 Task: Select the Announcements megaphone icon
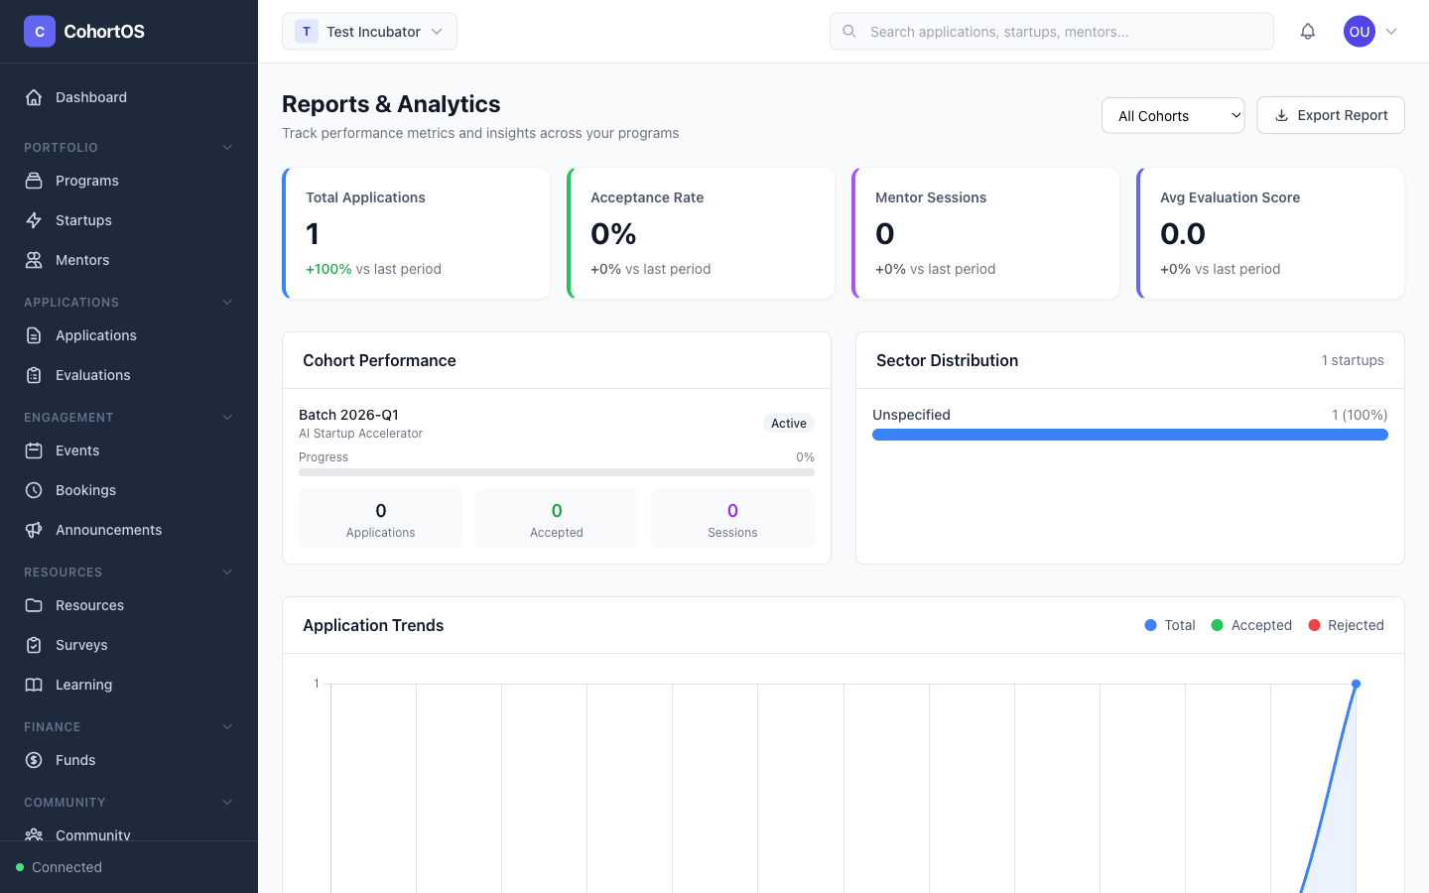pos(34,529)
